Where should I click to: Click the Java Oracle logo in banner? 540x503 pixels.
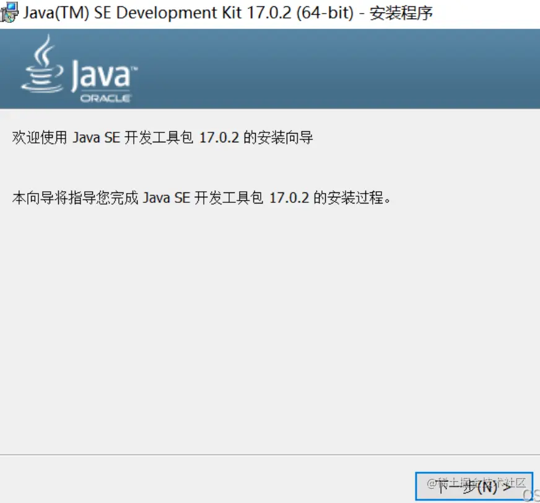[x=79, y=69]
